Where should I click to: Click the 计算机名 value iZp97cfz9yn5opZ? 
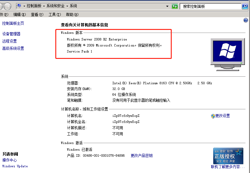pos(126,116)
